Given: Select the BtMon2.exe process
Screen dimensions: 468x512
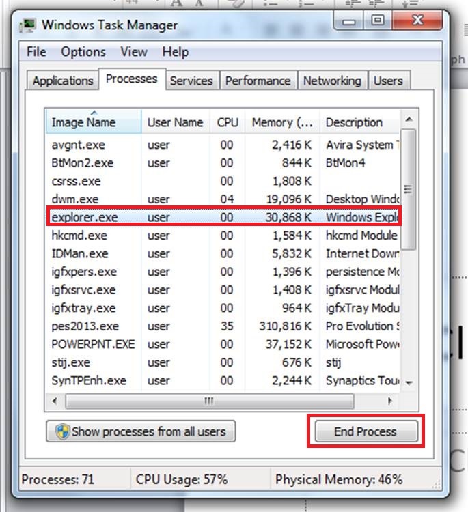Looking at the screenshot, I should pos(223,162).
